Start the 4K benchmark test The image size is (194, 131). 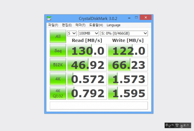click(x=58, y=79)
